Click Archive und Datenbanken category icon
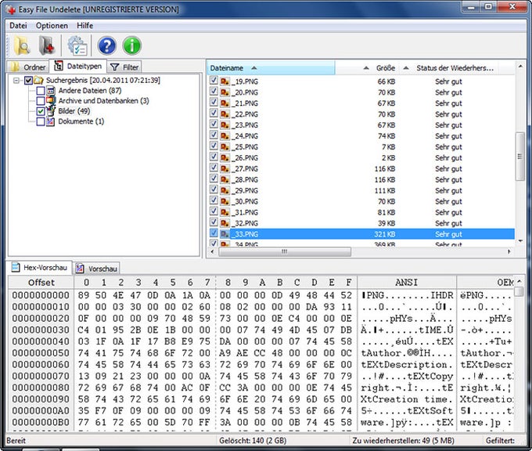Screen dimensions: 532x451 51,100
